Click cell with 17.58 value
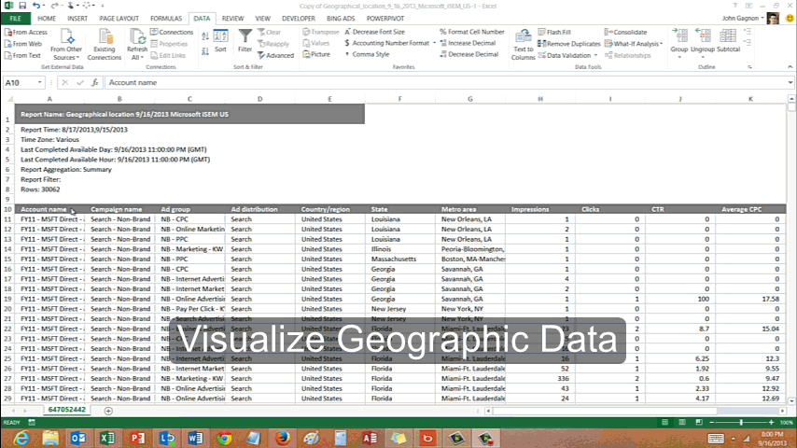The width and height of the screenshot is (797, 448). click(x=750, y=299)
